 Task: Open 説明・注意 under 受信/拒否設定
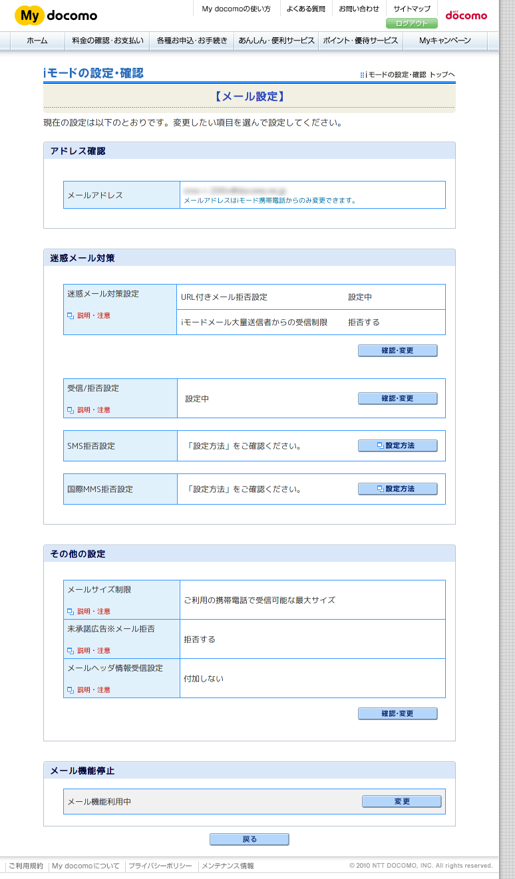pos(89,410)
